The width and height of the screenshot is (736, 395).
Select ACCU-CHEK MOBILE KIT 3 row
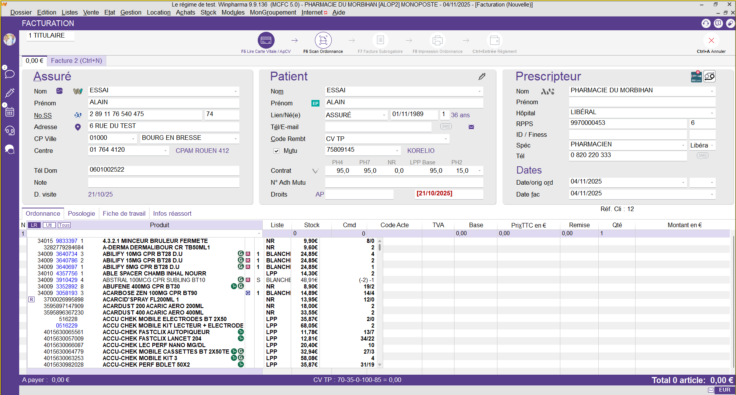[x=205, y=358]
